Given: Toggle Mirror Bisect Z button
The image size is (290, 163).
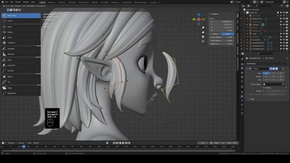Looking at the screenshot, I should click(x=280, y=77).
